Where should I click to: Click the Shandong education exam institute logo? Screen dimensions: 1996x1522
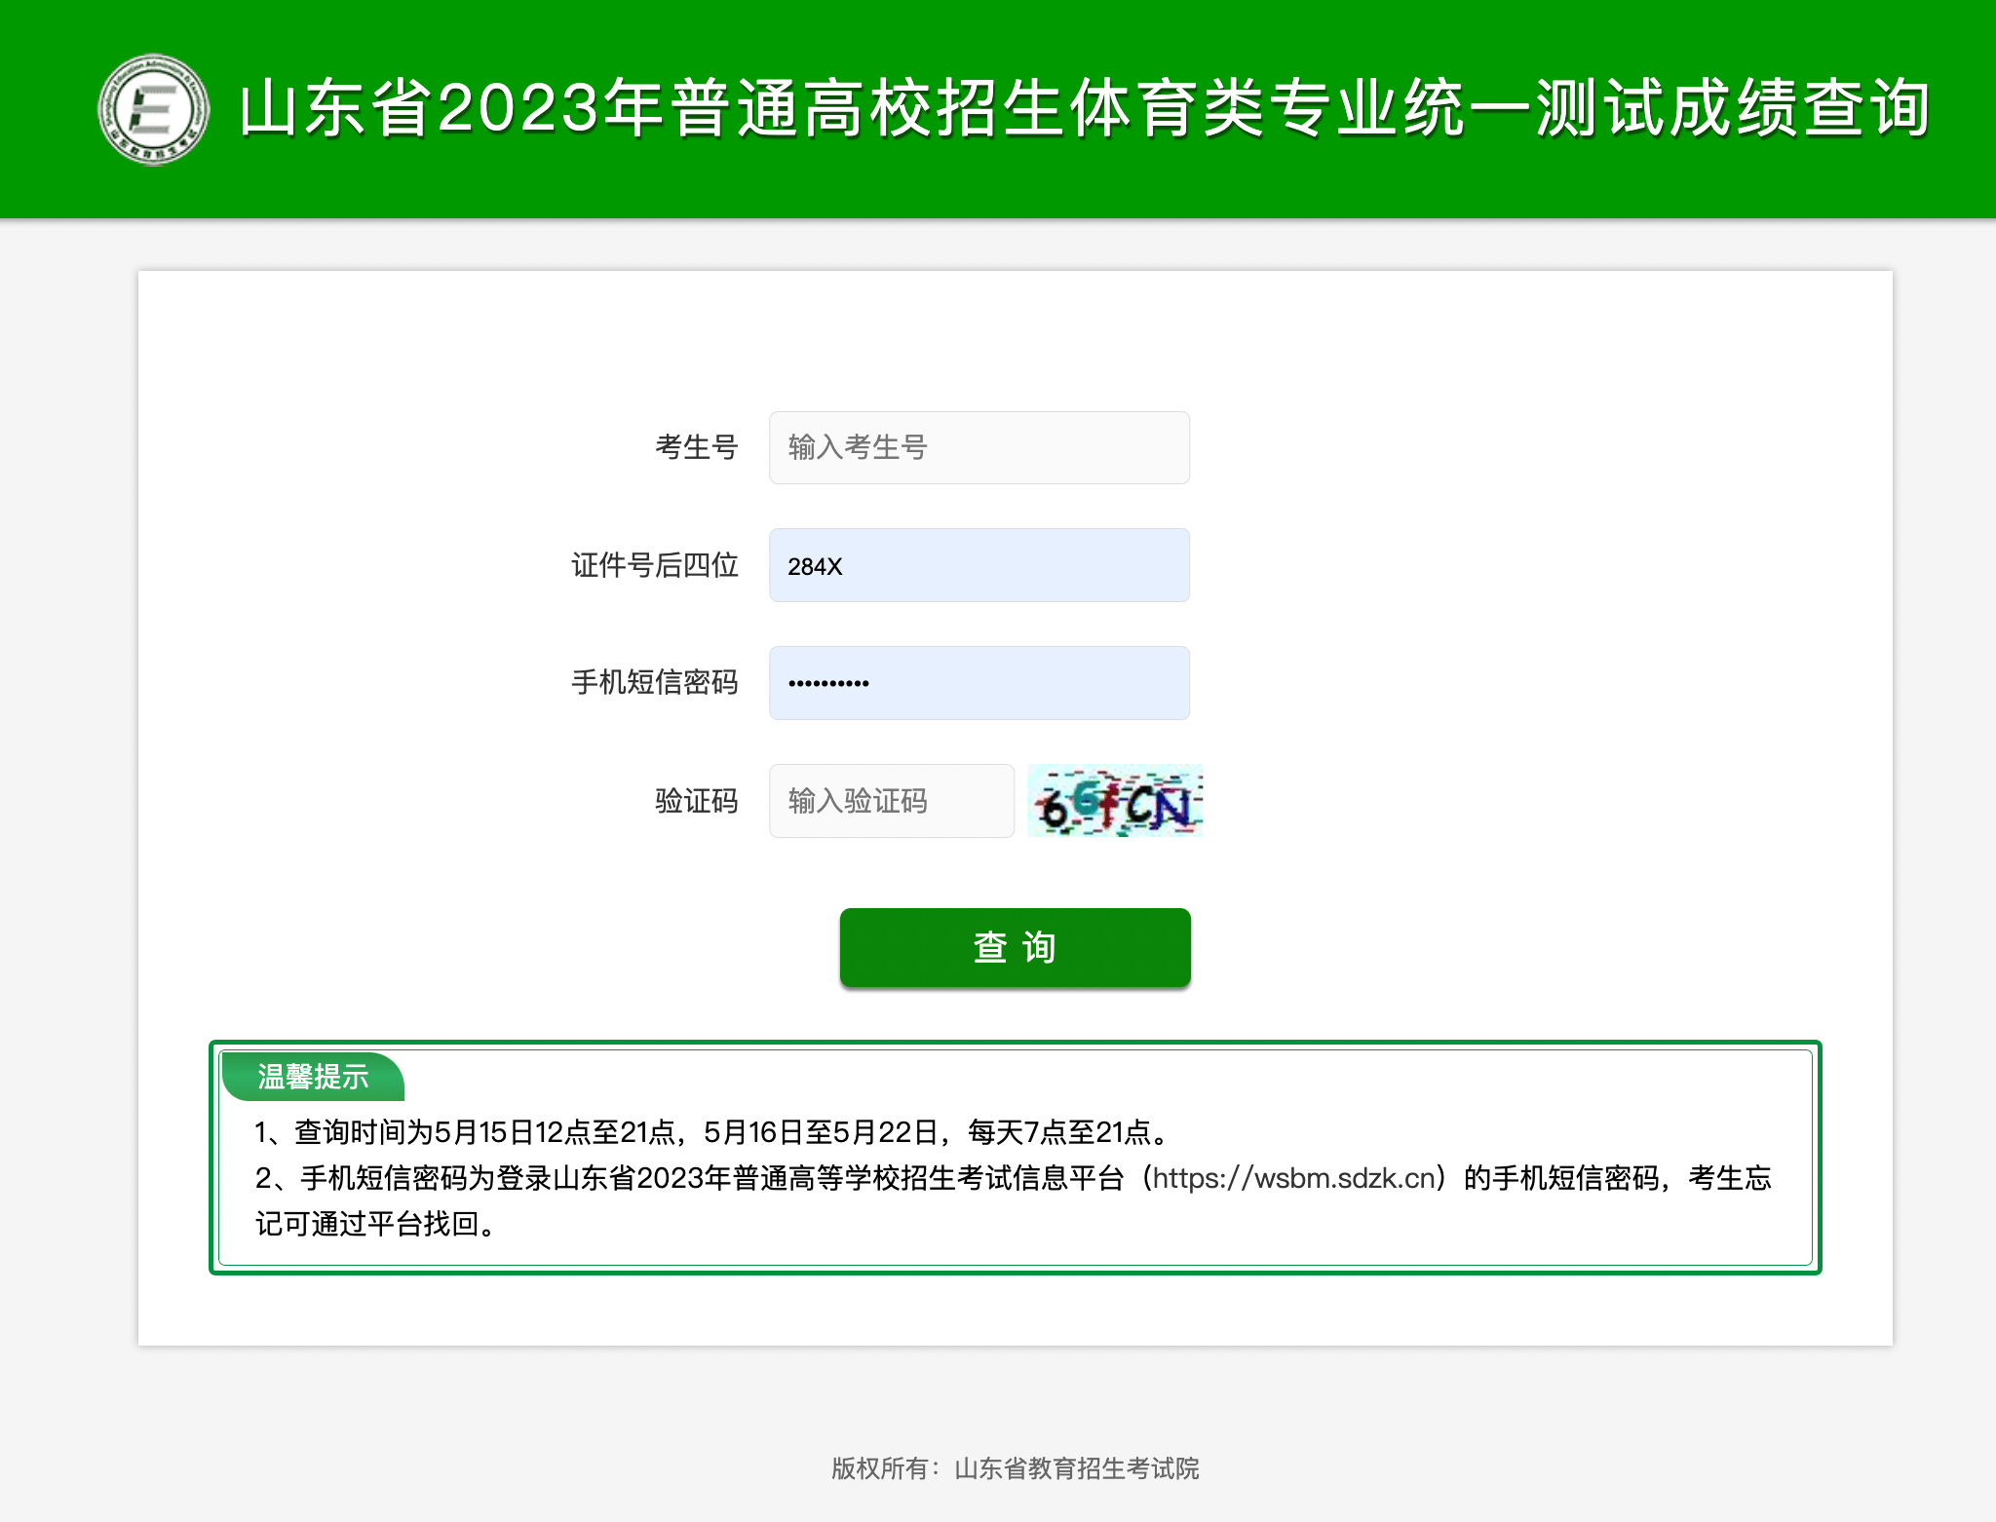[x=153, y=109]
